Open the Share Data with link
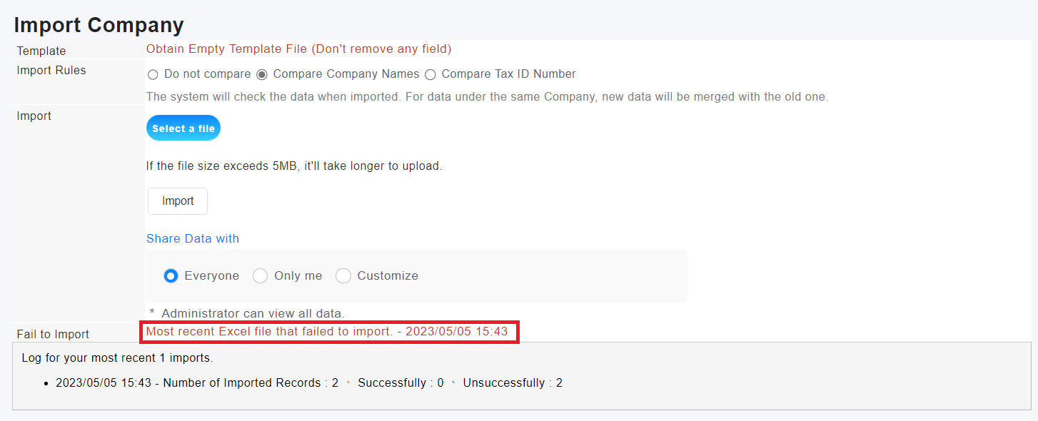The image size is (1038, 421). pyautogui.click(x=193, y=238)
